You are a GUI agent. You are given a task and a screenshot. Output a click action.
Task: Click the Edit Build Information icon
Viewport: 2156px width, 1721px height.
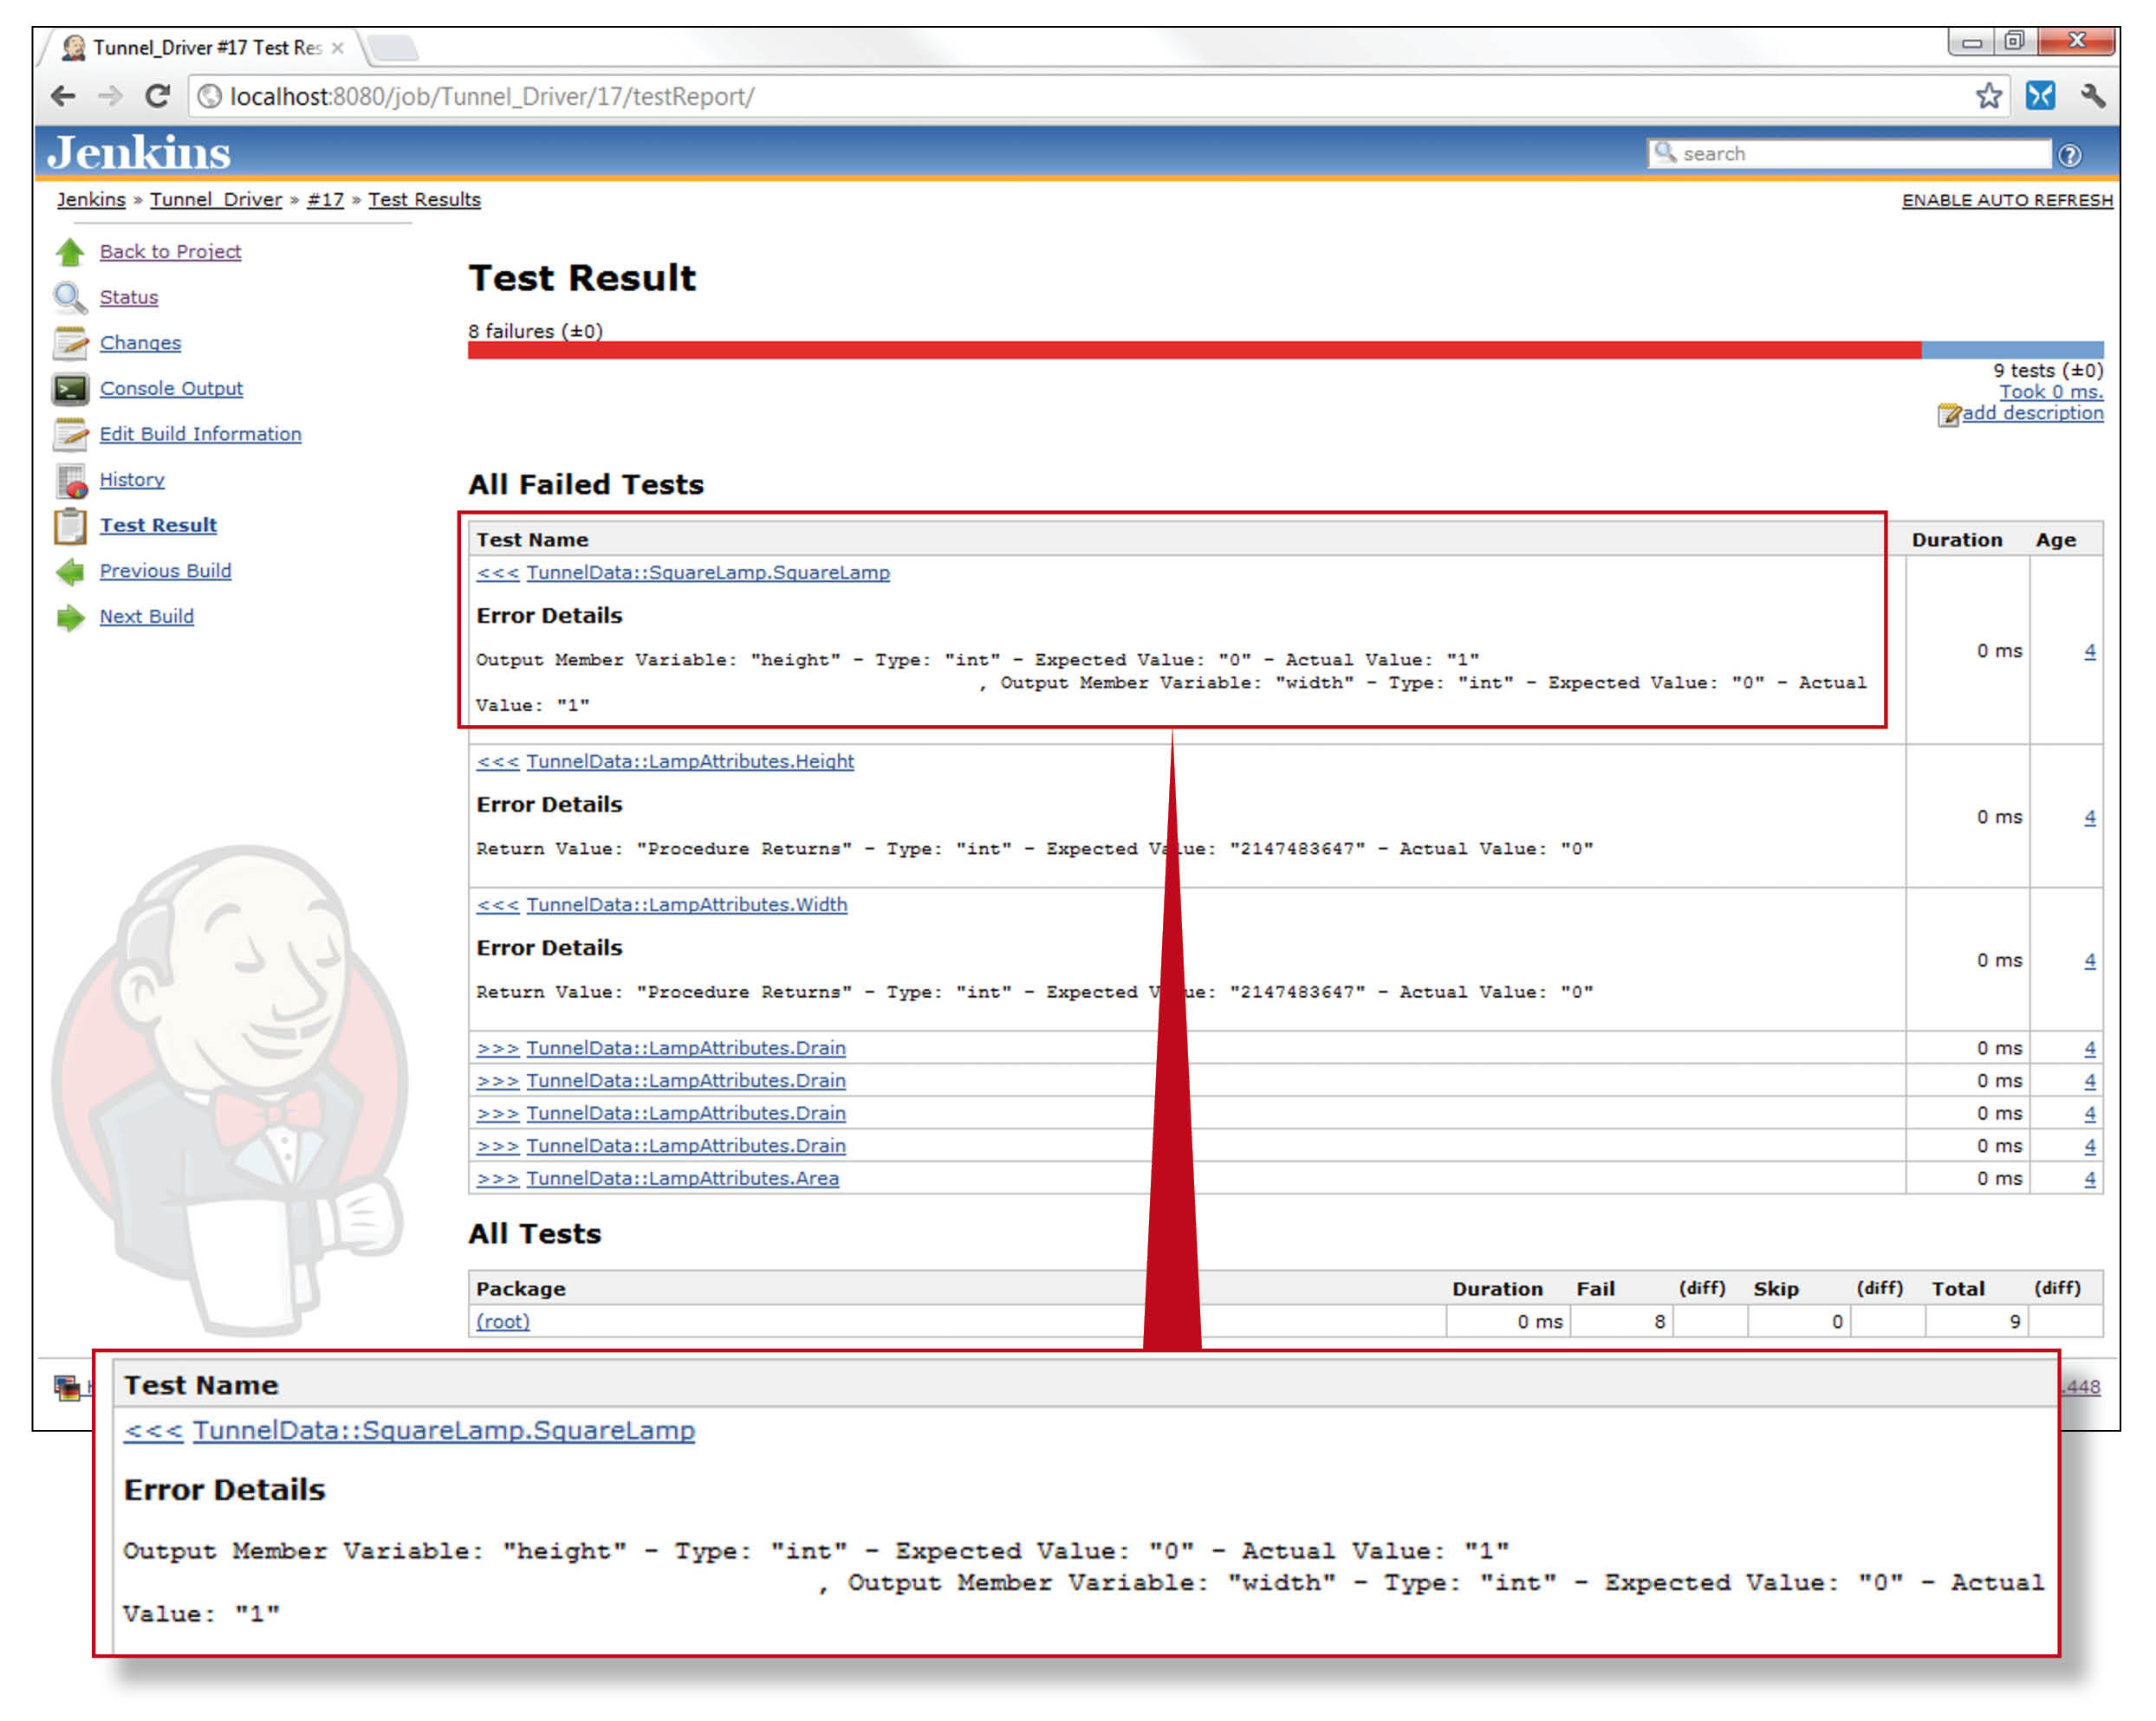(x=69, y=435)
